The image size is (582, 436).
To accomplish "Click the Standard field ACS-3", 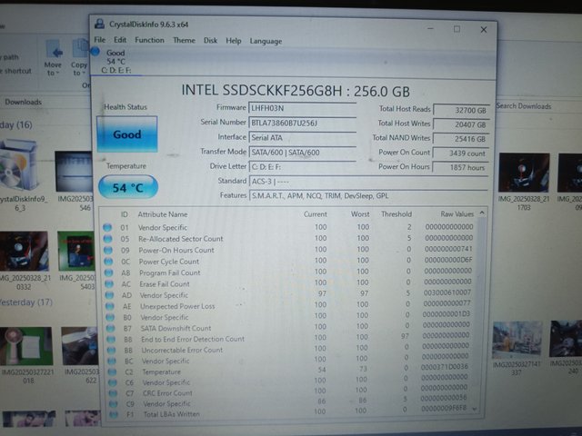I will [x=368, y=182].
